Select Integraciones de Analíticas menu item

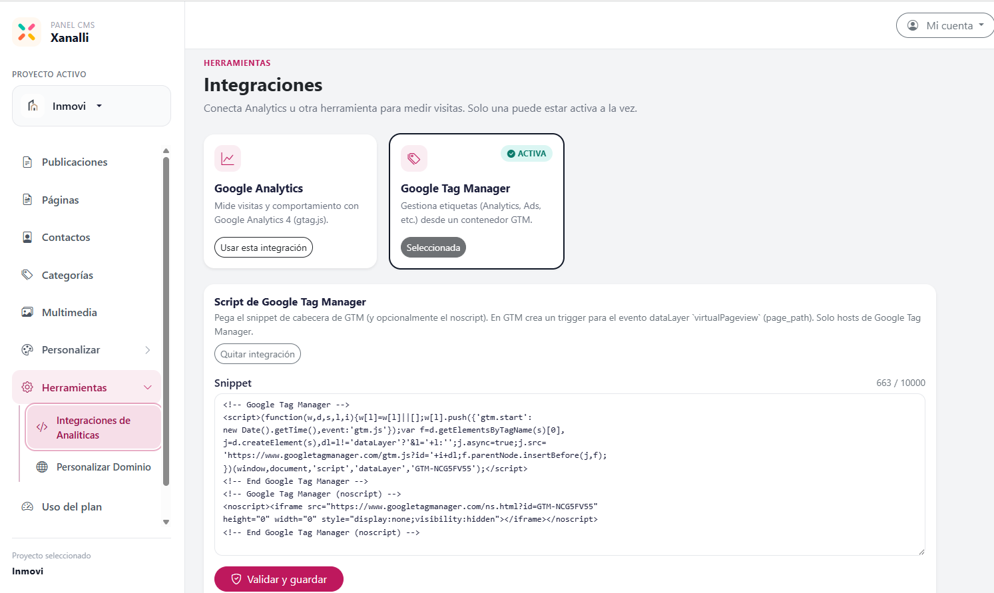point(94,427)
